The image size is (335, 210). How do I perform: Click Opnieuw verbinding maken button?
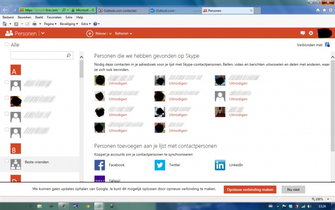250,190
